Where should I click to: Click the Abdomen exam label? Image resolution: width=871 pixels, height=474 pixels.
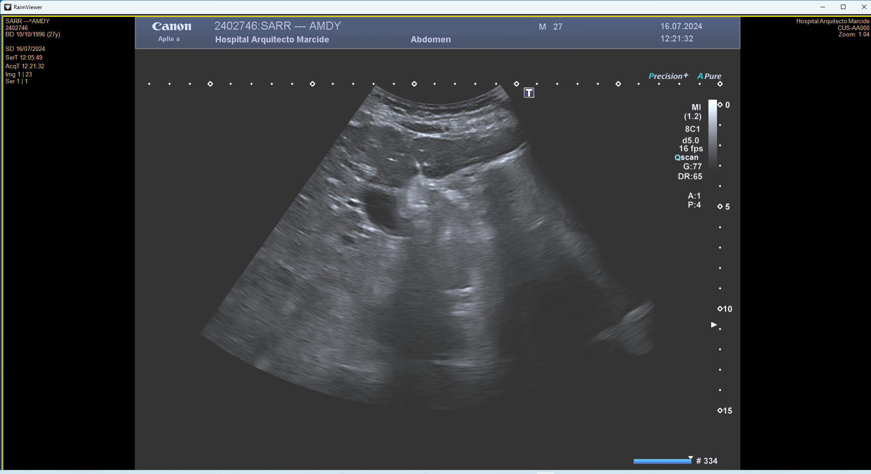click(x=430, y=40)
